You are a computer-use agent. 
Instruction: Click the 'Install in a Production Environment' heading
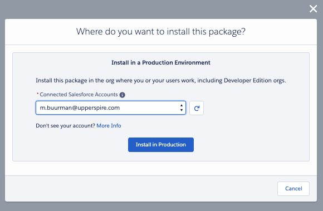[161, 62]
